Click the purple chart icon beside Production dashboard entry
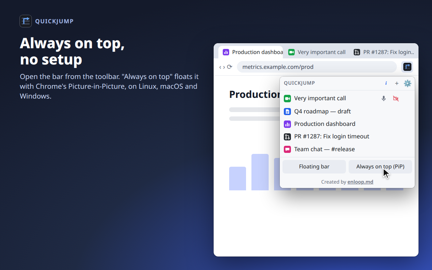 coord(287,124)
